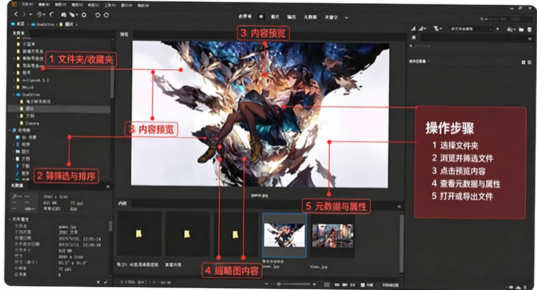Select the 内容 panel tab
The width and height of the screenshot is (537, 290).
(x=122, y=204)
